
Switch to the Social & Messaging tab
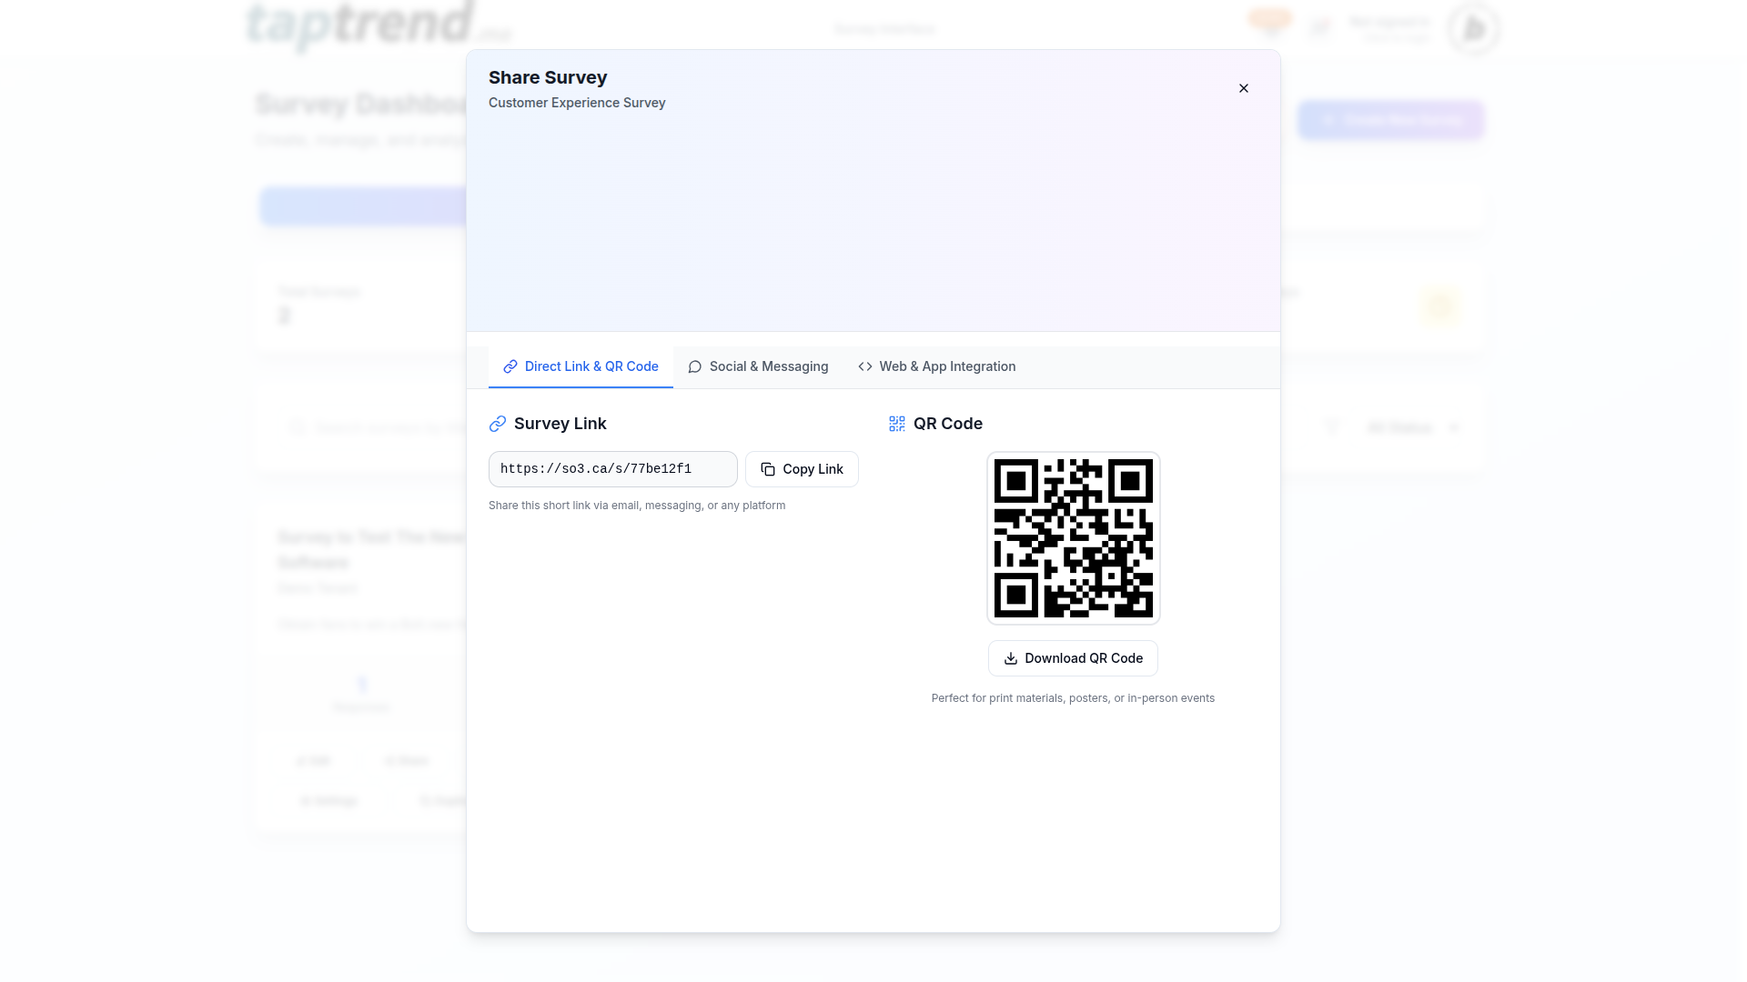pos(758,366)
